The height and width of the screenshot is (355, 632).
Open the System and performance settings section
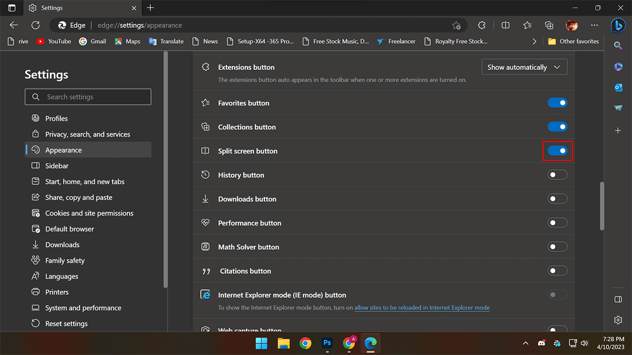(x=83, y=308)
